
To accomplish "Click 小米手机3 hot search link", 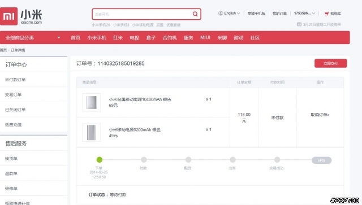I will click(x=121, y=25).
